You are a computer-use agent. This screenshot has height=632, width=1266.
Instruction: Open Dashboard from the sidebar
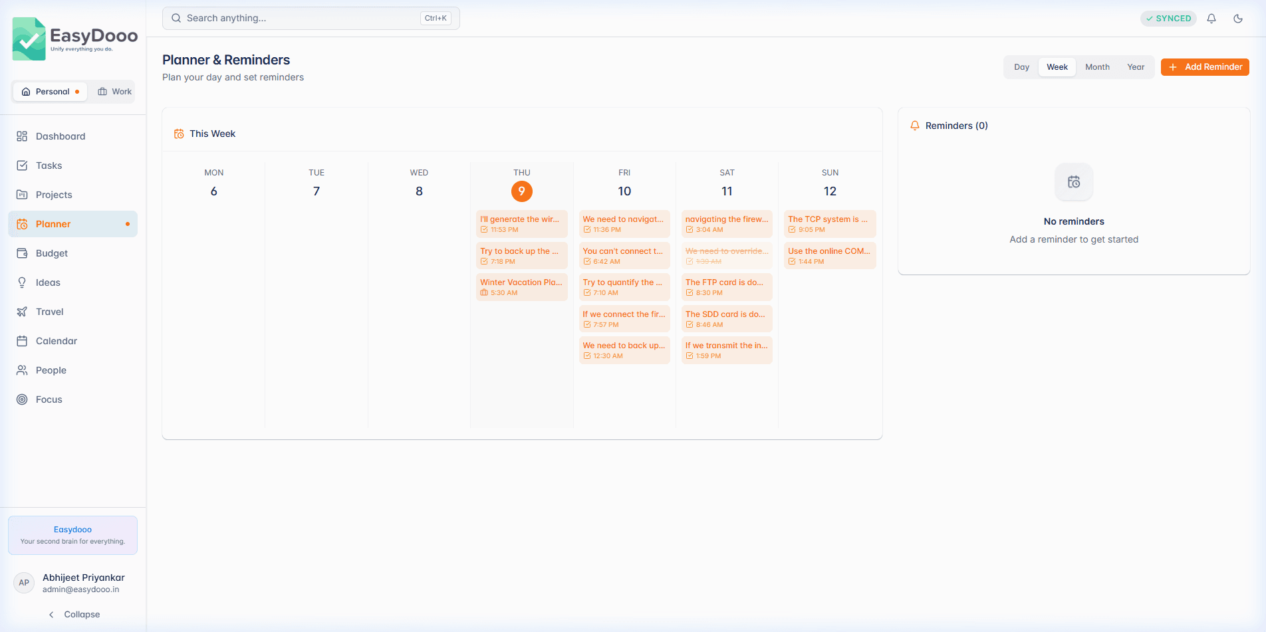tap(73, 136)
